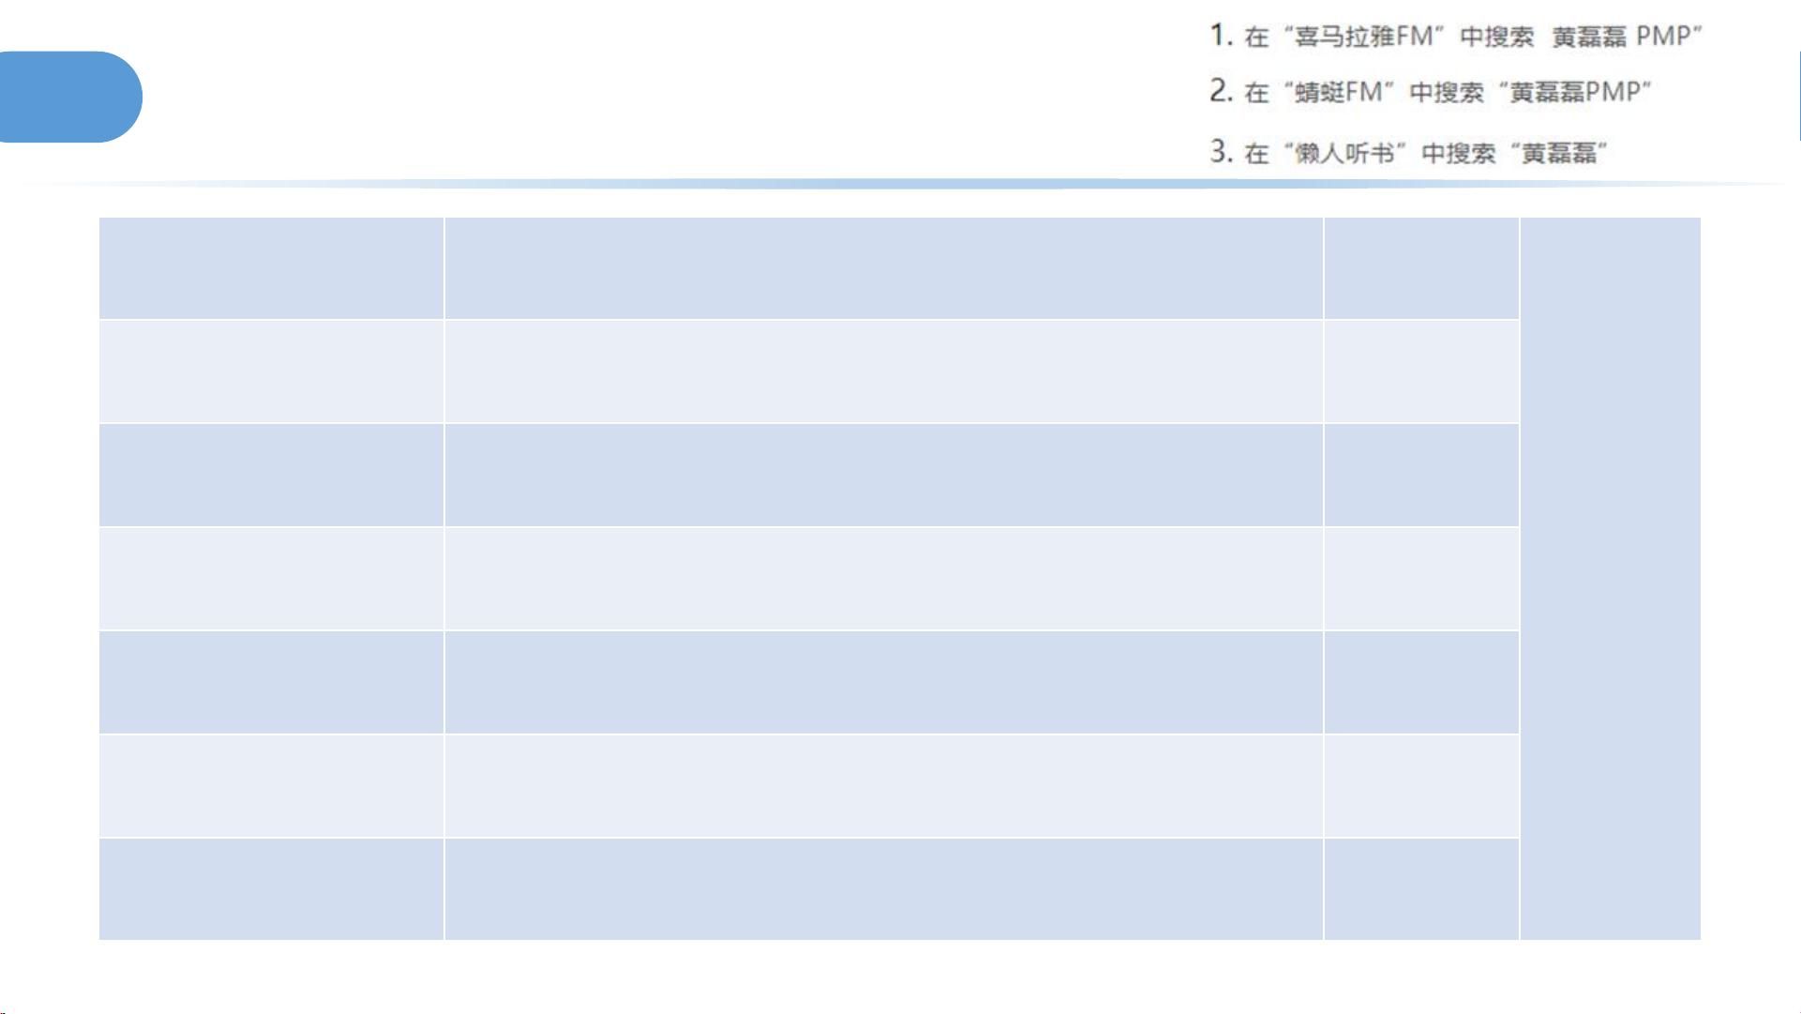1801x1014 pixels.
Task: Select the line mentioning "蜻蜓FM"
Action: click(1430, 92)
